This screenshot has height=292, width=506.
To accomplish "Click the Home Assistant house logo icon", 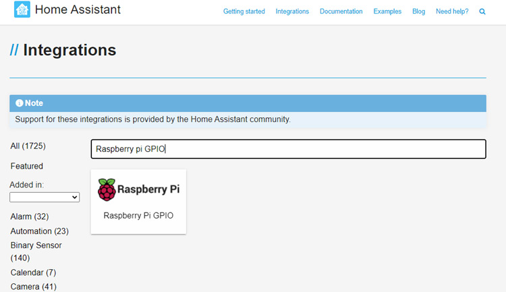I will coord(22,9).
